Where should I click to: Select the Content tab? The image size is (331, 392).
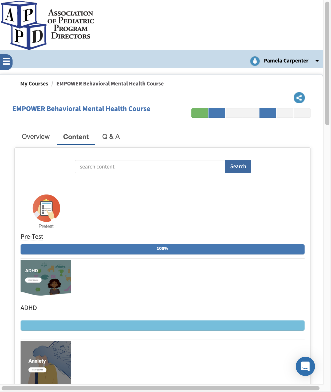tap(76, 137)
